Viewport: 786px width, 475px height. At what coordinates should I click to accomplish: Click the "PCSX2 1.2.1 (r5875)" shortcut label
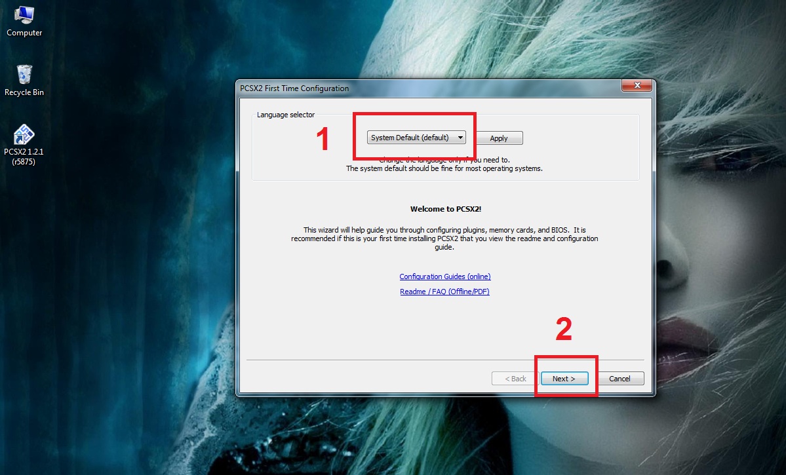click(x=24, y=157)
